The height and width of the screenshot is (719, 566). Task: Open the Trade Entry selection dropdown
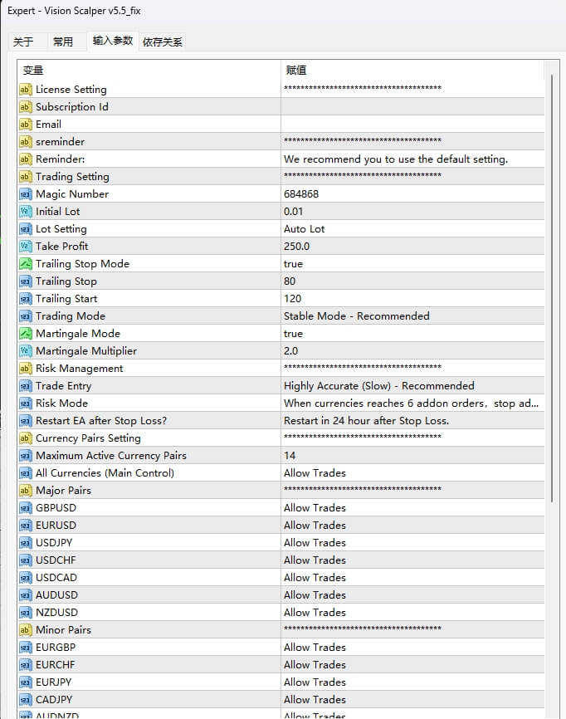coord(373,385)
